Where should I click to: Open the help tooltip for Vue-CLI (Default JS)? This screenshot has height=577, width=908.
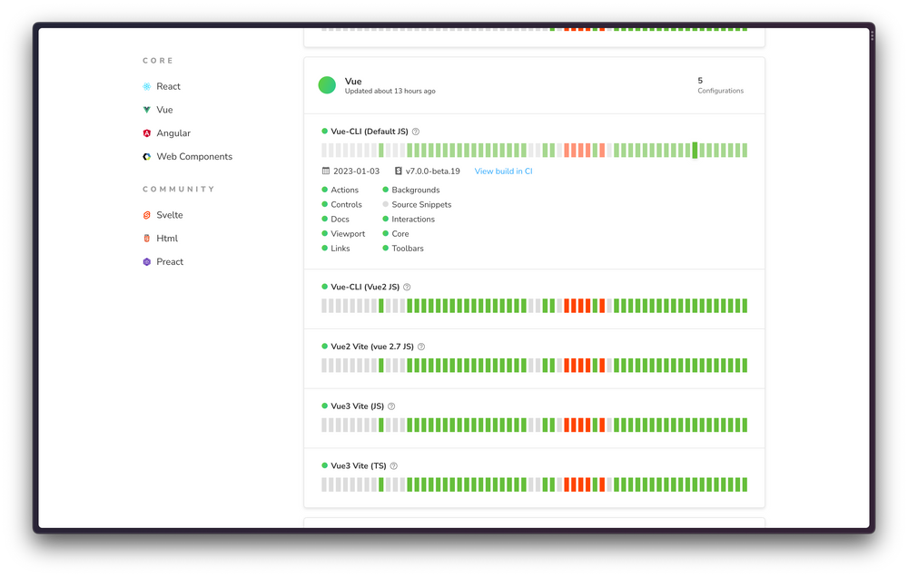point(415,131)
